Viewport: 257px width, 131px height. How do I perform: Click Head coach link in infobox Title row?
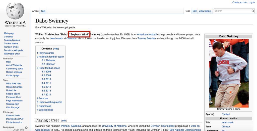point(227,122)
